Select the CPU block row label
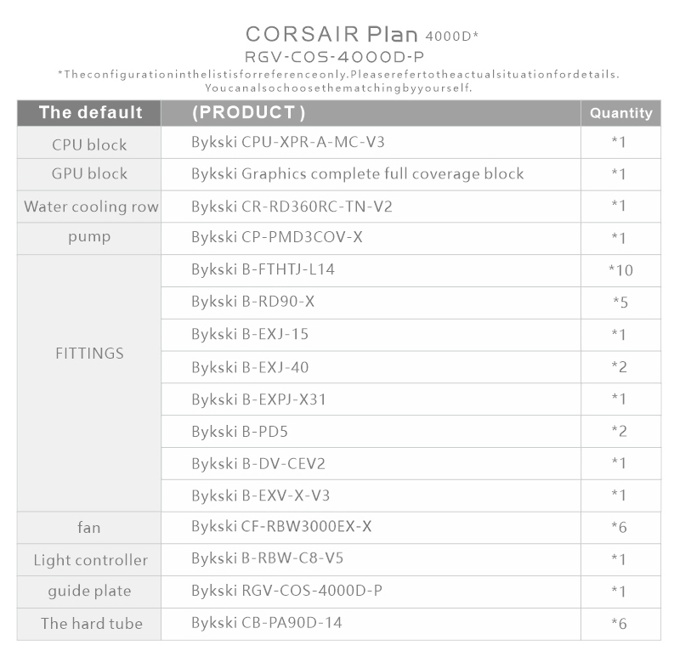 (x=89, y=144)
